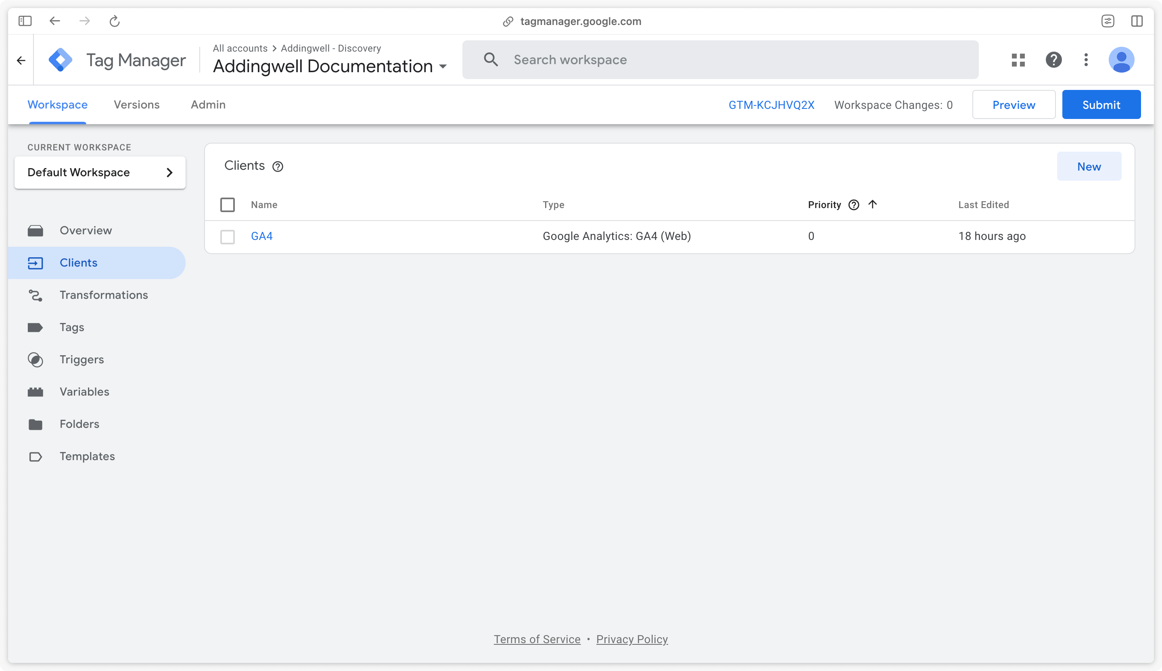The height and width of the screenshot is (671, 1162).
Task: Check the GA4 row checkbox
Action: (227, 236)
